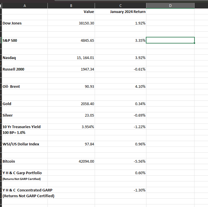The width and height of the screenshot is (208, 207).
Task: Select the Bitcoin return -5.56%
Action: 121,161
